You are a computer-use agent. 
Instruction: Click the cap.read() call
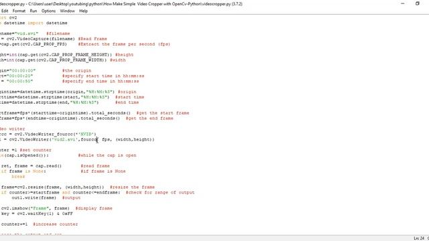(48, 166)
